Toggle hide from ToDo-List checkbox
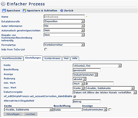This screenshot has width=138, height=118. pyautogui.click(x=46, y=49)
